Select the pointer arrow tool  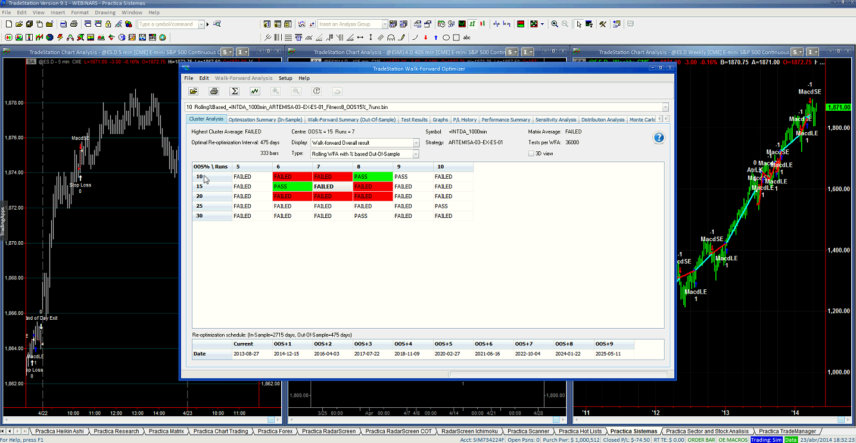579,24
